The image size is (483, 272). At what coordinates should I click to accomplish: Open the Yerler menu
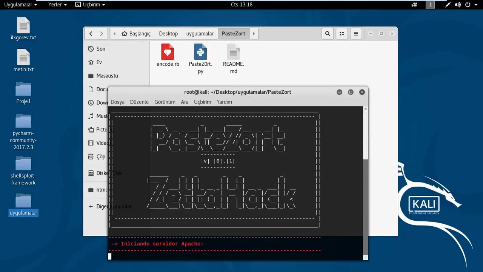click(57, 5)
